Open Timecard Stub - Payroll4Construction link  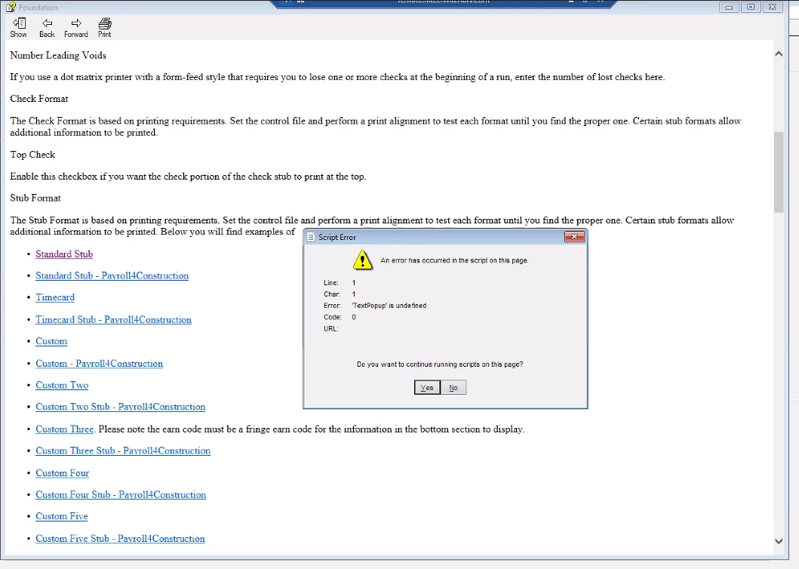click(x=114, y=320)
